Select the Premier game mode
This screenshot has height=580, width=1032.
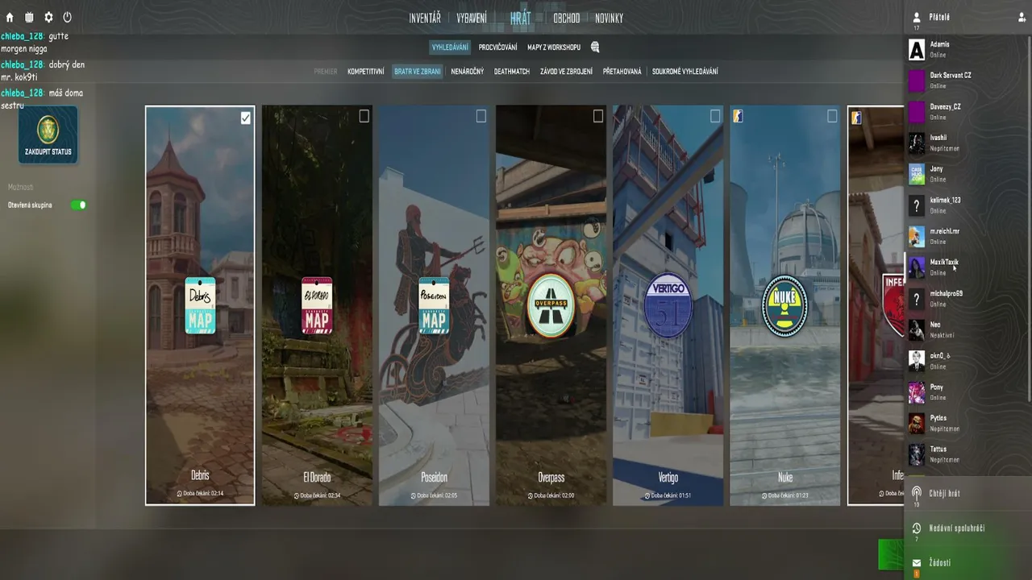[x=326, y=72]
